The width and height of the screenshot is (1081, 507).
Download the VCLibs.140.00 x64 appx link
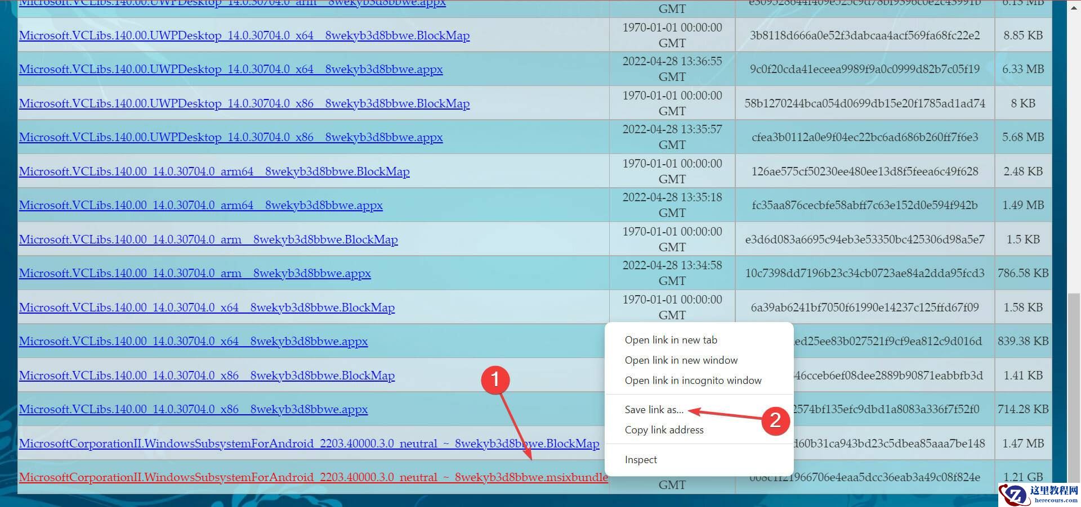click(193, 341)
